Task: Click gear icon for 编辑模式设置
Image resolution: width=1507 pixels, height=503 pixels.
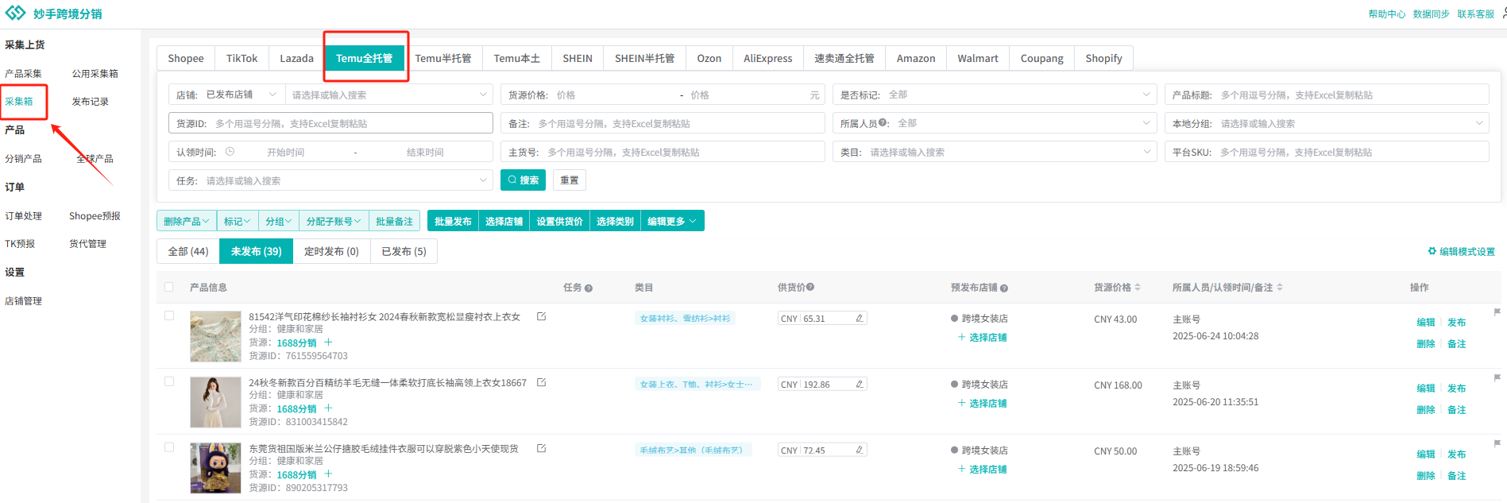Action: [x=1432, y=251]
